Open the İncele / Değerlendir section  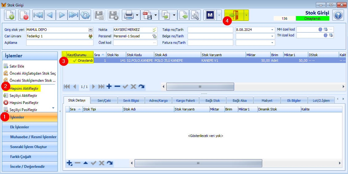click(x=30, y=167)
